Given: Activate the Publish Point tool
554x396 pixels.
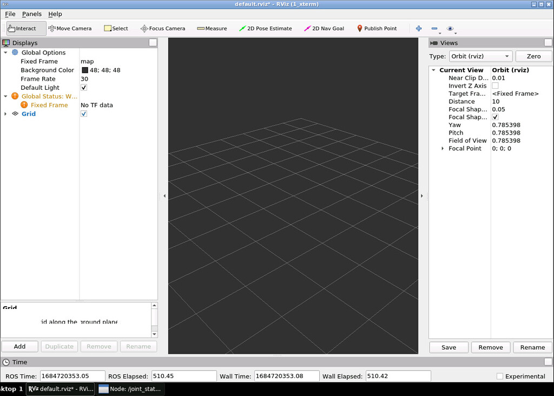Looking at the screenshot, I should 377,28.
